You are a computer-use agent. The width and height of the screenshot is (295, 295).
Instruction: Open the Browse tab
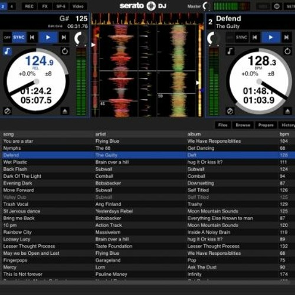point(242,125)
